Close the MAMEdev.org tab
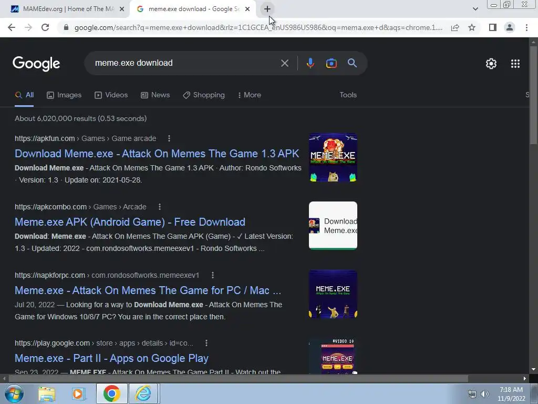This screenshot has width=538, height=404. coord(122,9)
